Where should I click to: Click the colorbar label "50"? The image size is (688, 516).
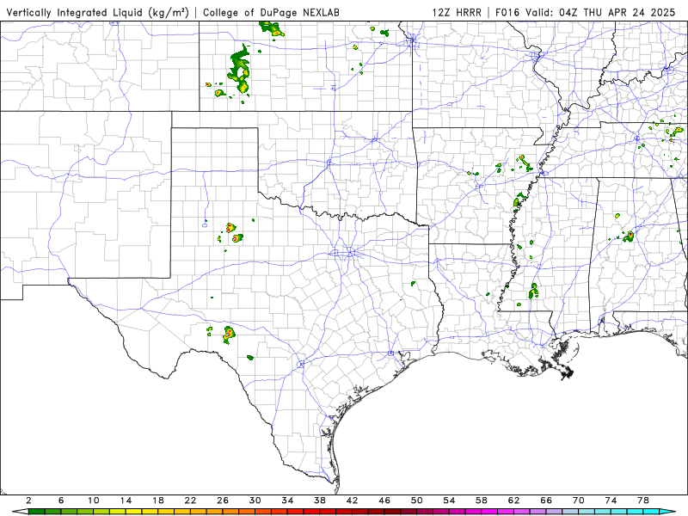click(x=417, y=501)
